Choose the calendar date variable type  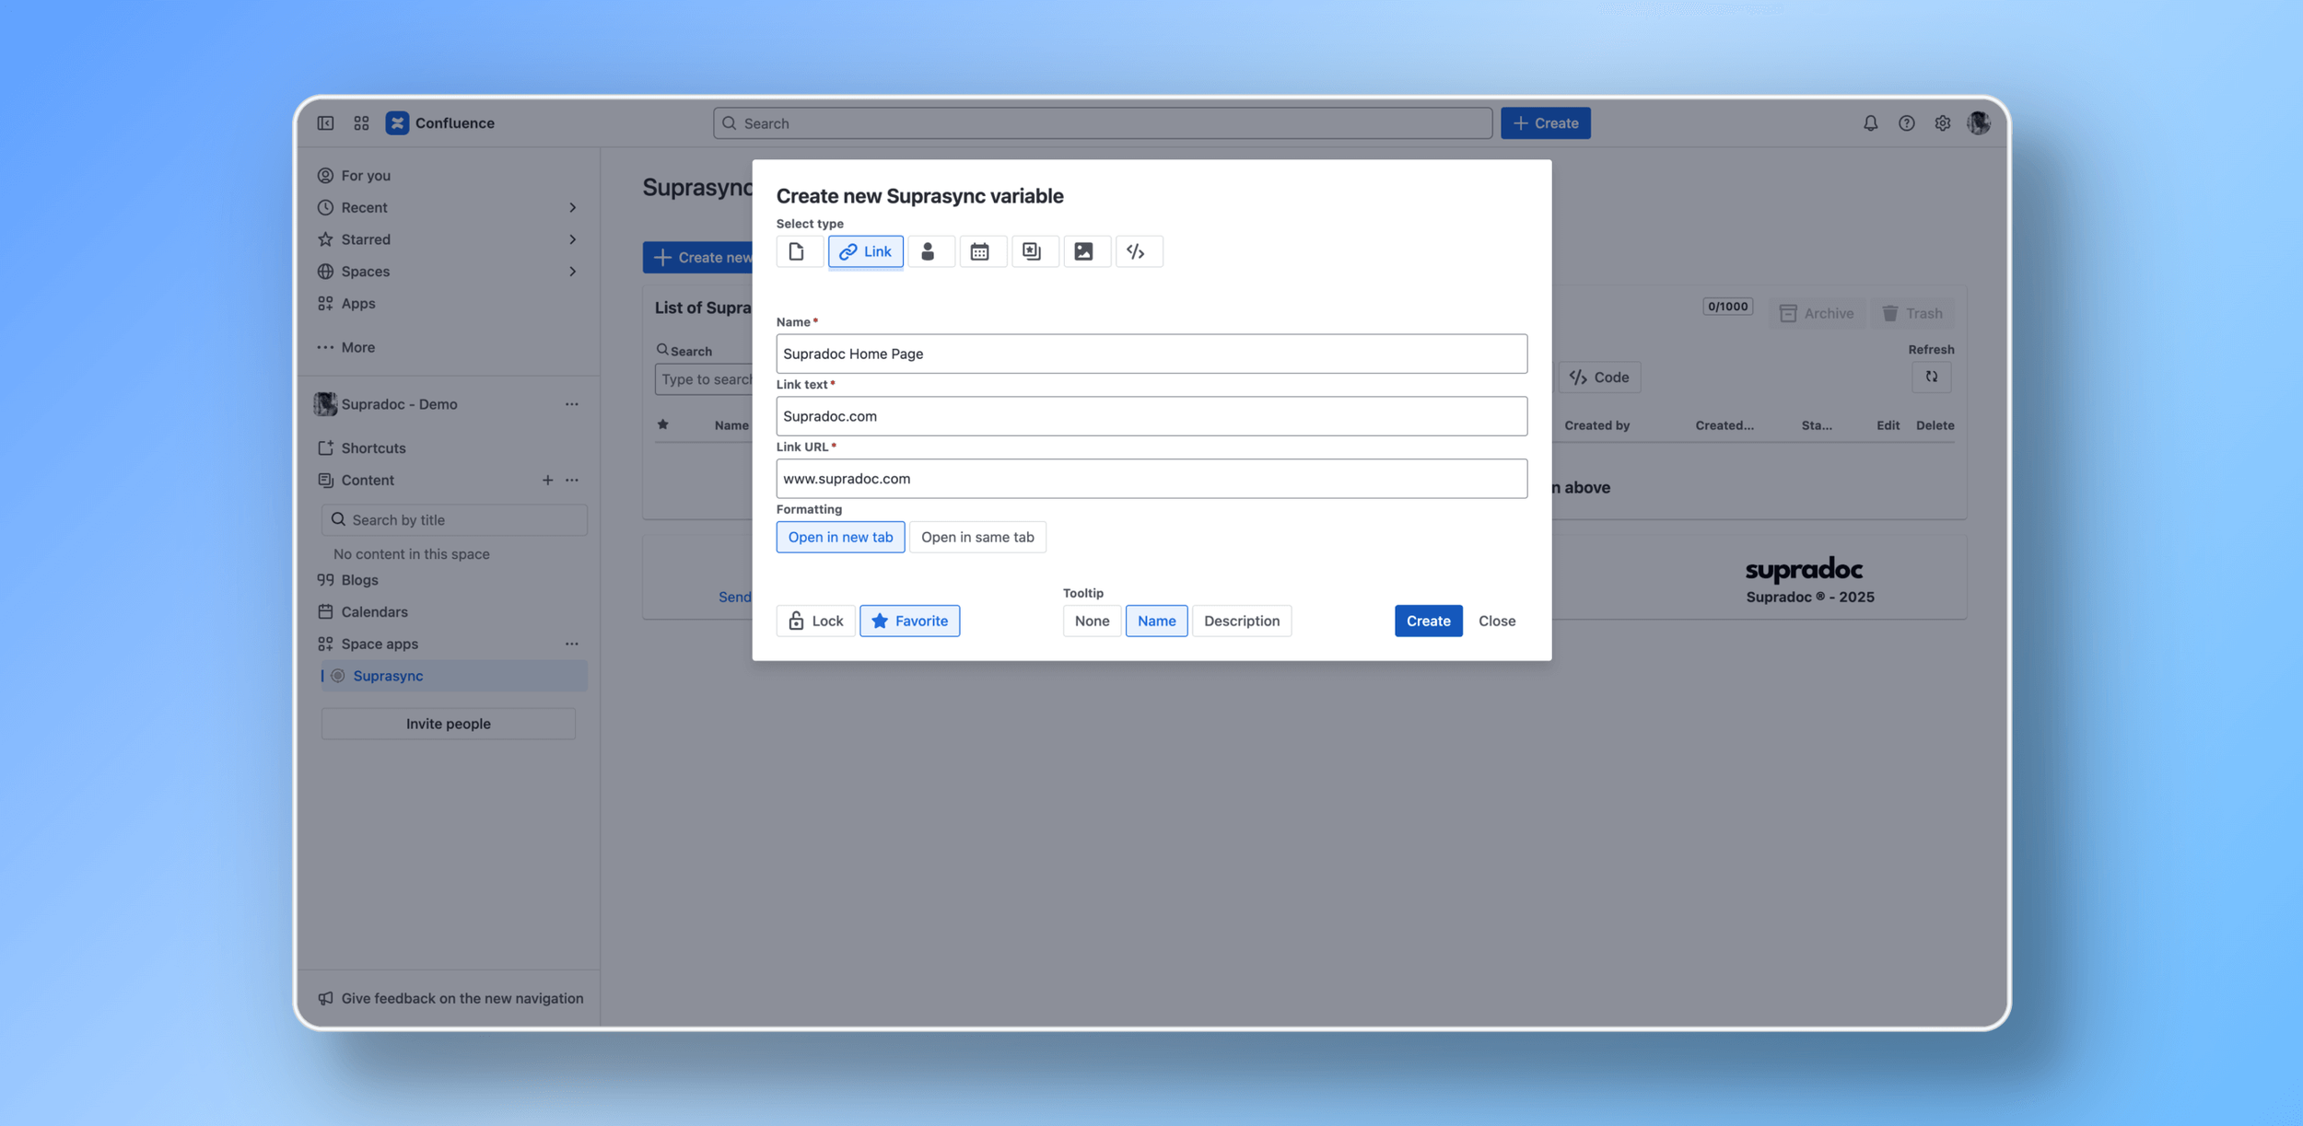coord(980,251)
